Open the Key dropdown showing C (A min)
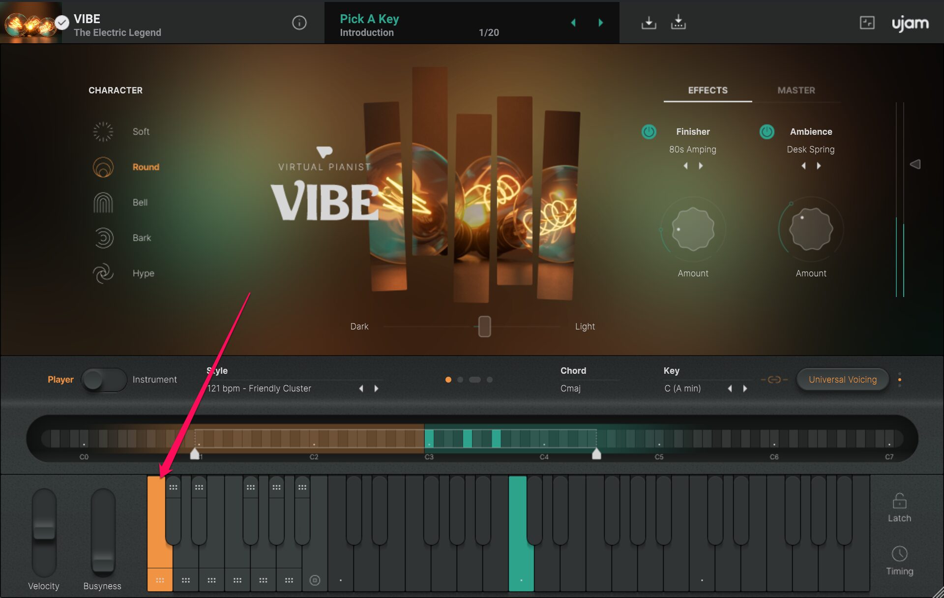Screen dimensions: 944x598 (x=682, y=389)
